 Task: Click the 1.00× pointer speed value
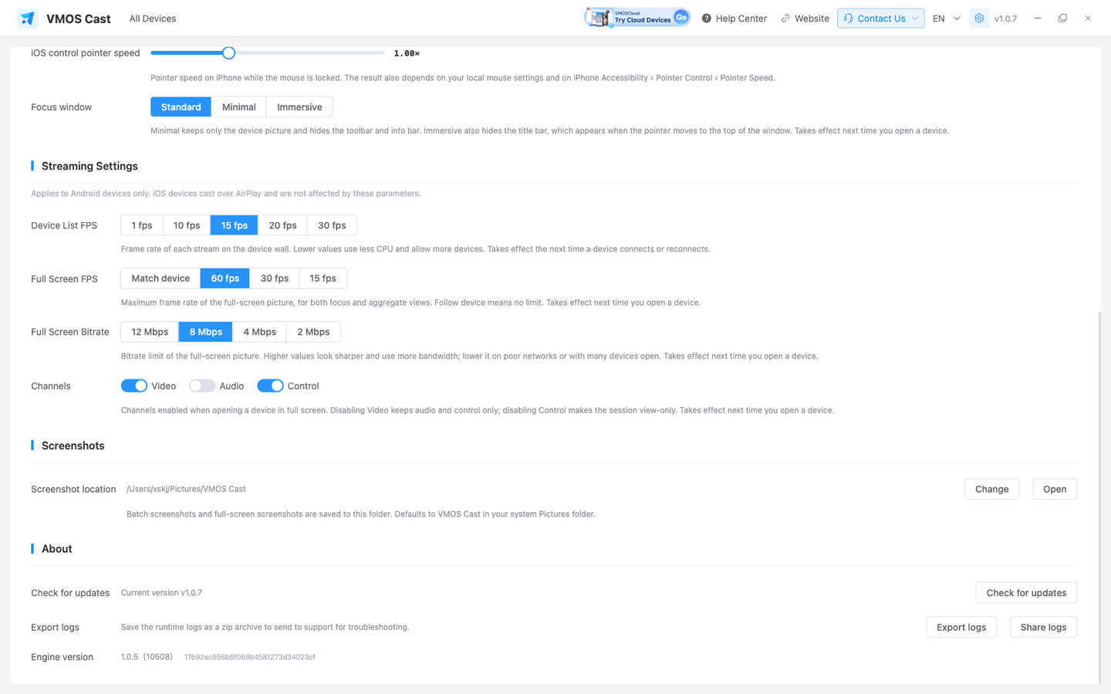point(407,53)
